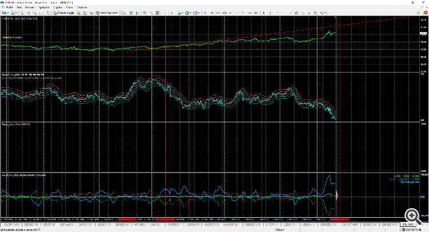
Task: Open the Графики menu
Action: 44,6
